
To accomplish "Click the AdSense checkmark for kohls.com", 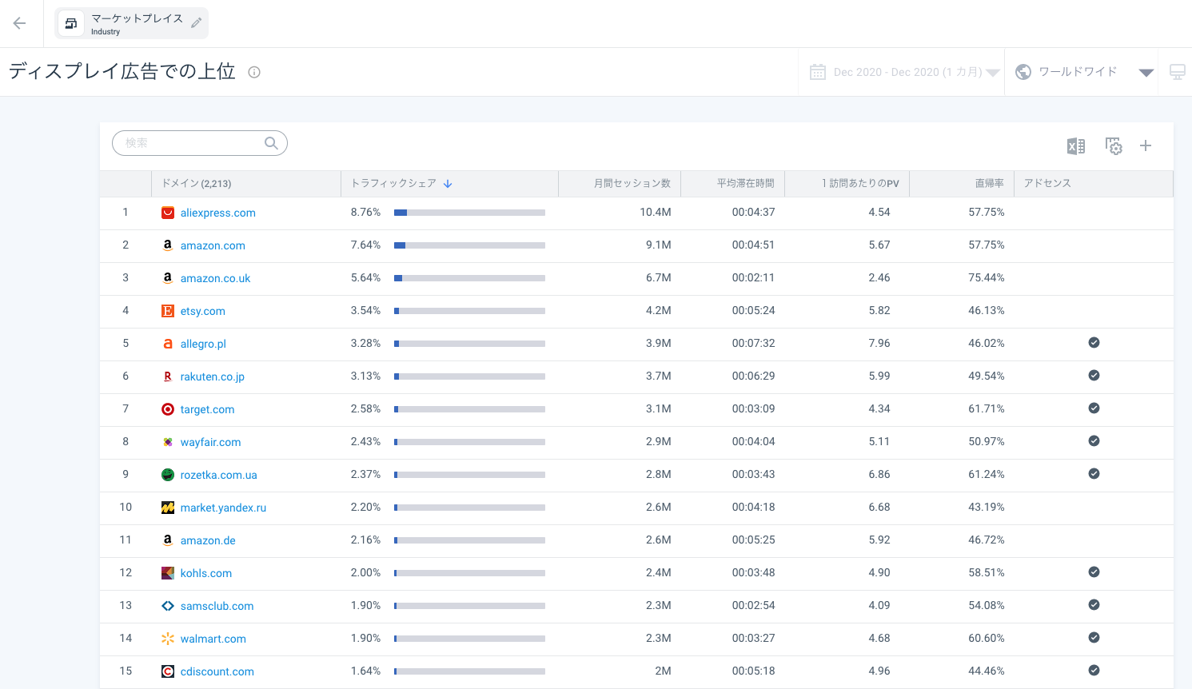I will (x=1094, y=572).
